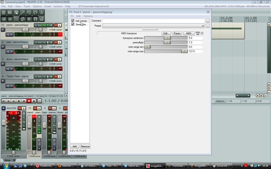This screenshot has width=271, height=169.
Task: Click the Stop transport button
Action: coord(19,101)
